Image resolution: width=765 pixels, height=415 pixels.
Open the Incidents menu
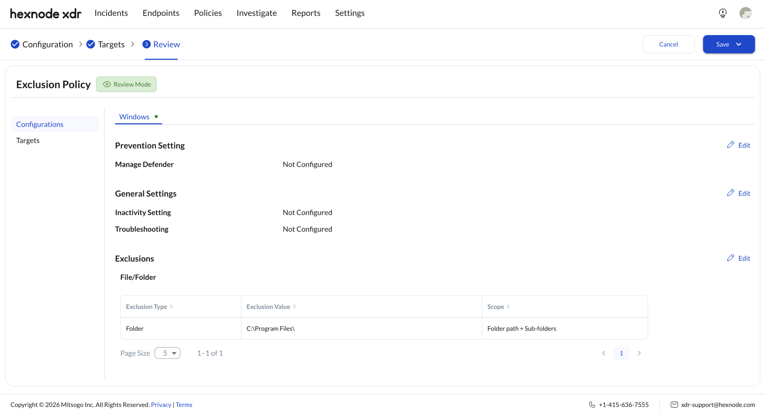(x=111, y=13)
